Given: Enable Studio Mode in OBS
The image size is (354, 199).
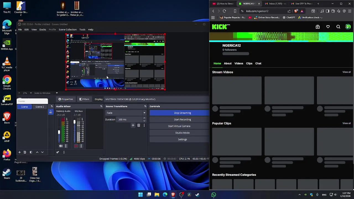Looking at the screenshot, I should coord(179,133).
